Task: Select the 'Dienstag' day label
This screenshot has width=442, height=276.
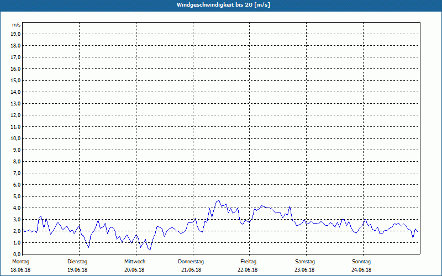Action: (x=77, y=261)
